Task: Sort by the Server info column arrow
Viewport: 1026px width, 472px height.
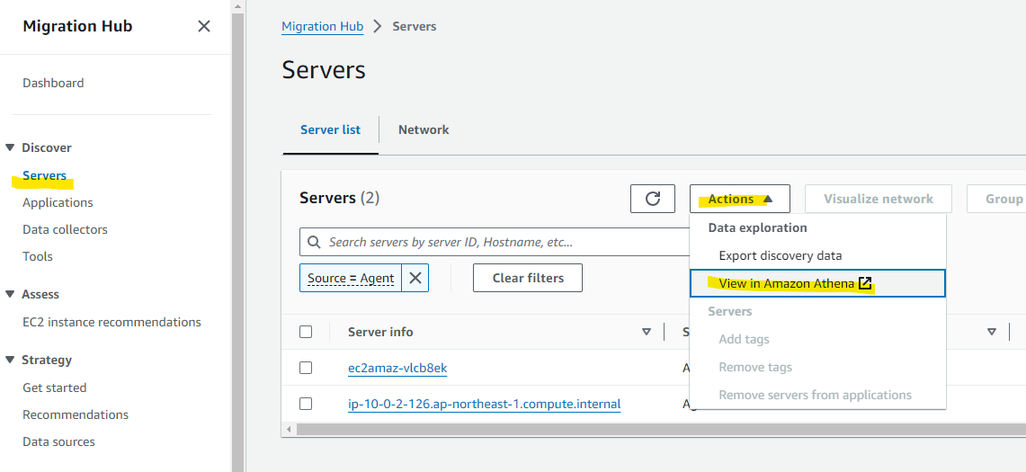Action: coord(647,332)
